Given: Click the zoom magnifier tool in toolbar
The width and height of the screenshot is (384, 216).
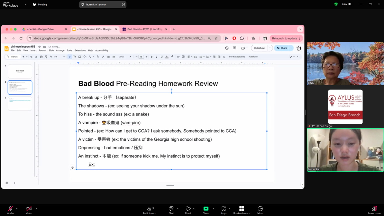Looking at the screenshot, I should [51, 57].
